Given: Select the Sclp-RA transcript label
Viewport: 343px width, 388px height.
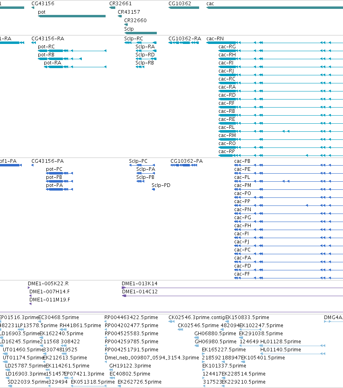Looking at the screenshot, I should (x=145, y=47).
